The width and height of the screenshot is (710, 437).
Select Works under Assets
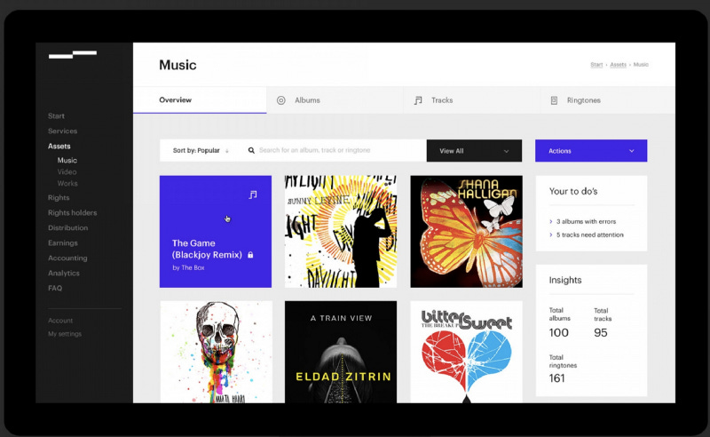pos(67,183)
